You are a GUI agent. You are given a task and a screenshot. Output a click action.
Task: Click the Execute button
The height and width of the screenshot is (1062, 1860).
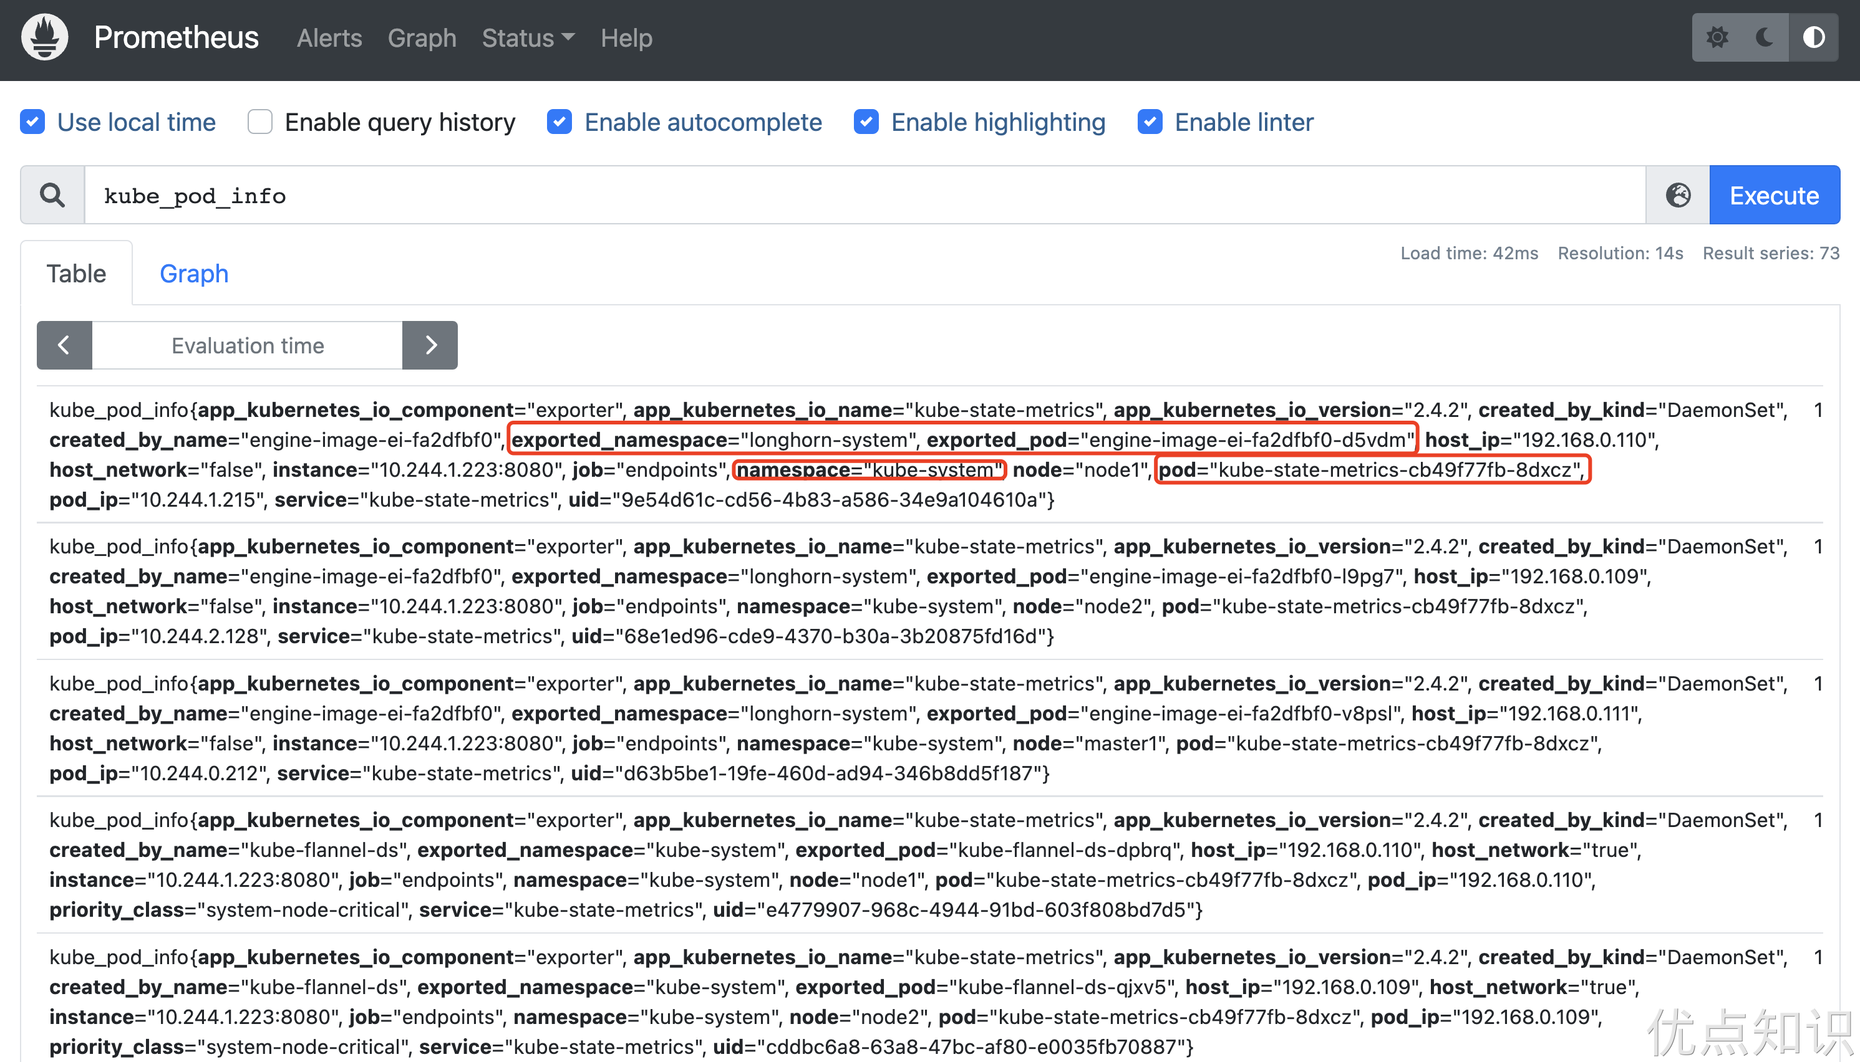1774,194
